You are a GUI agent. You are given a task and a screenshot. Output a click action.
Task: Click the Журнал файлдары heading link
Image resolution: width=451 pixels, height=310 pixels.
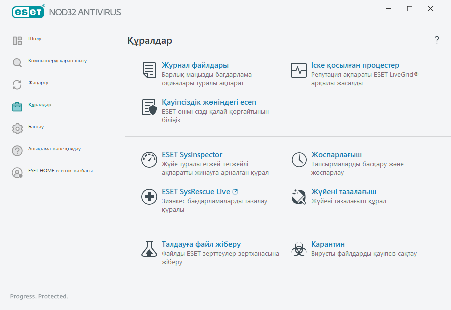point(195,65)
